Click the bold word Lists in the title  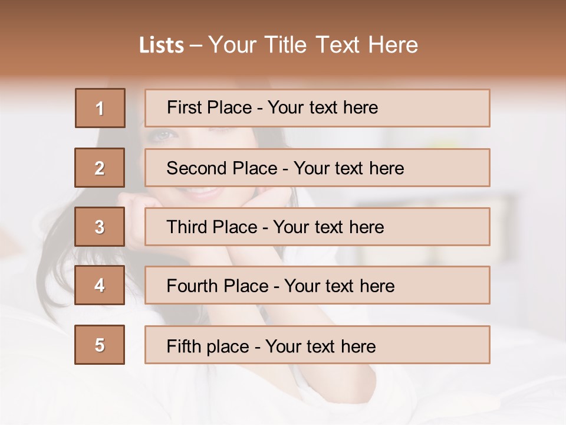coord(162,45)
